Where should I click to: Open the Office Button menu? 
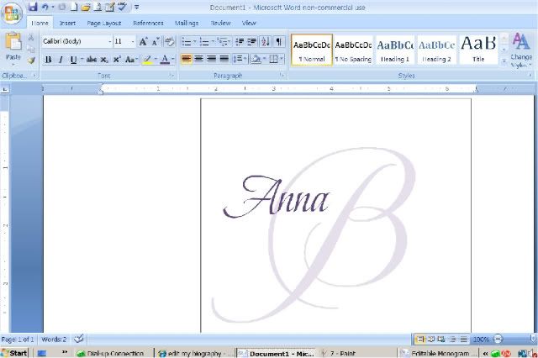click(12, 14)
